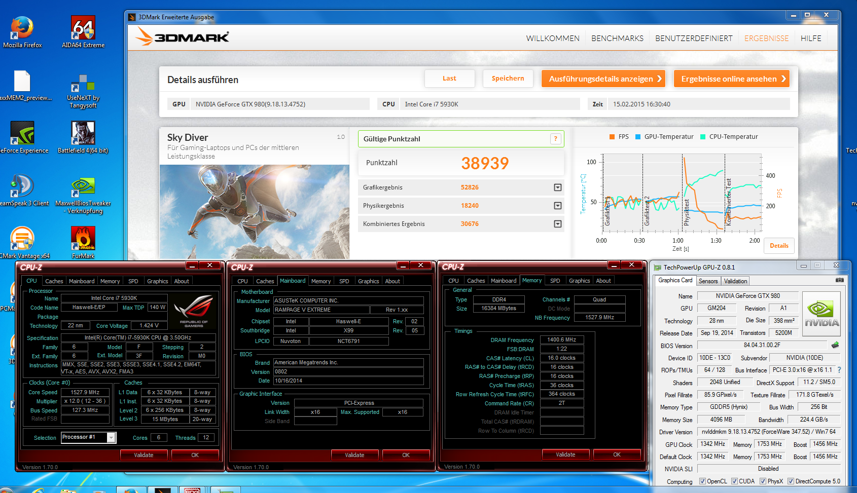Open the help question mark beside Gültige Punktzahl

tap(555, 139)
